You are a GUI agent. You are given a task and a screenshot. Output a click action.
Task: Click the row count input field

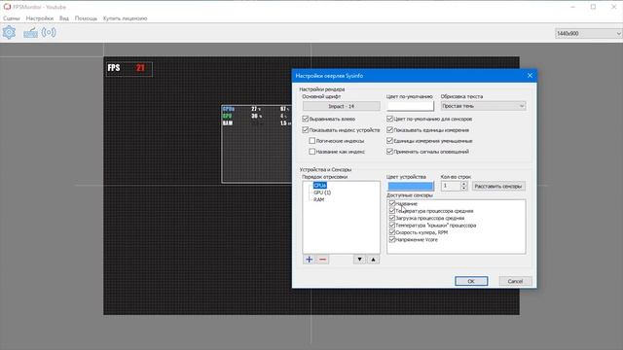451,186
